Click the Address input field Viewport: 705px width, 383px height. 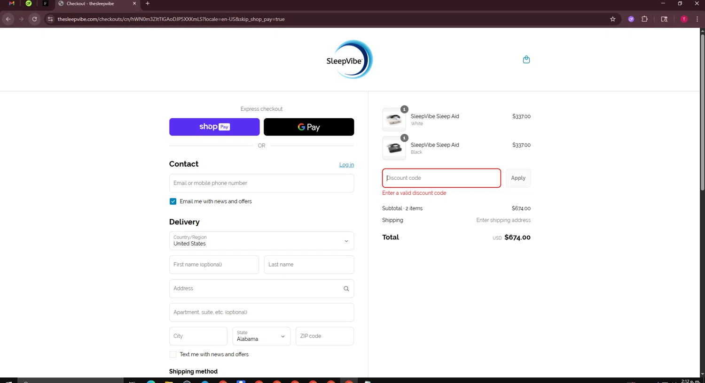(261, 289)
